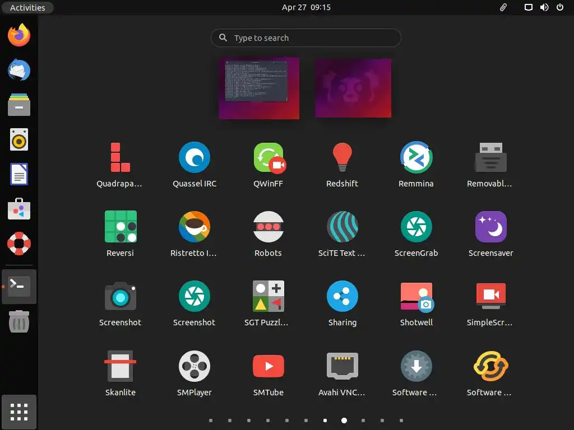
Task: Launch Rhythmbox from the dock
Action: coord(19,139)
